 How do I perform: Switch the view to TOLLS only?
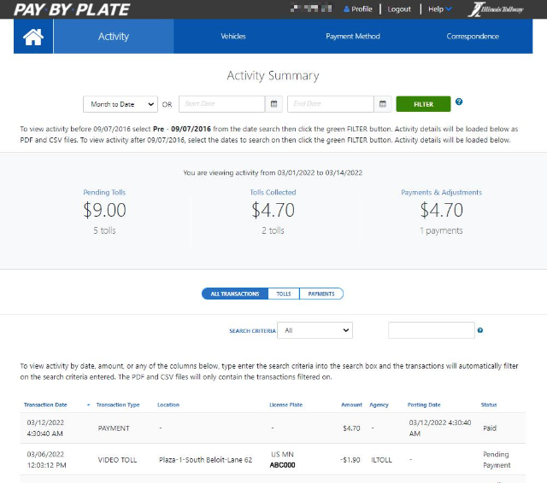283,294
